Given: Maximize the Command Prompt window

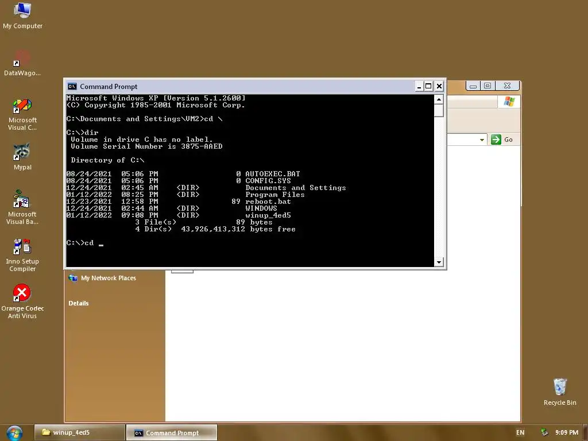Looking at the screenshot, I should (428, 87).
